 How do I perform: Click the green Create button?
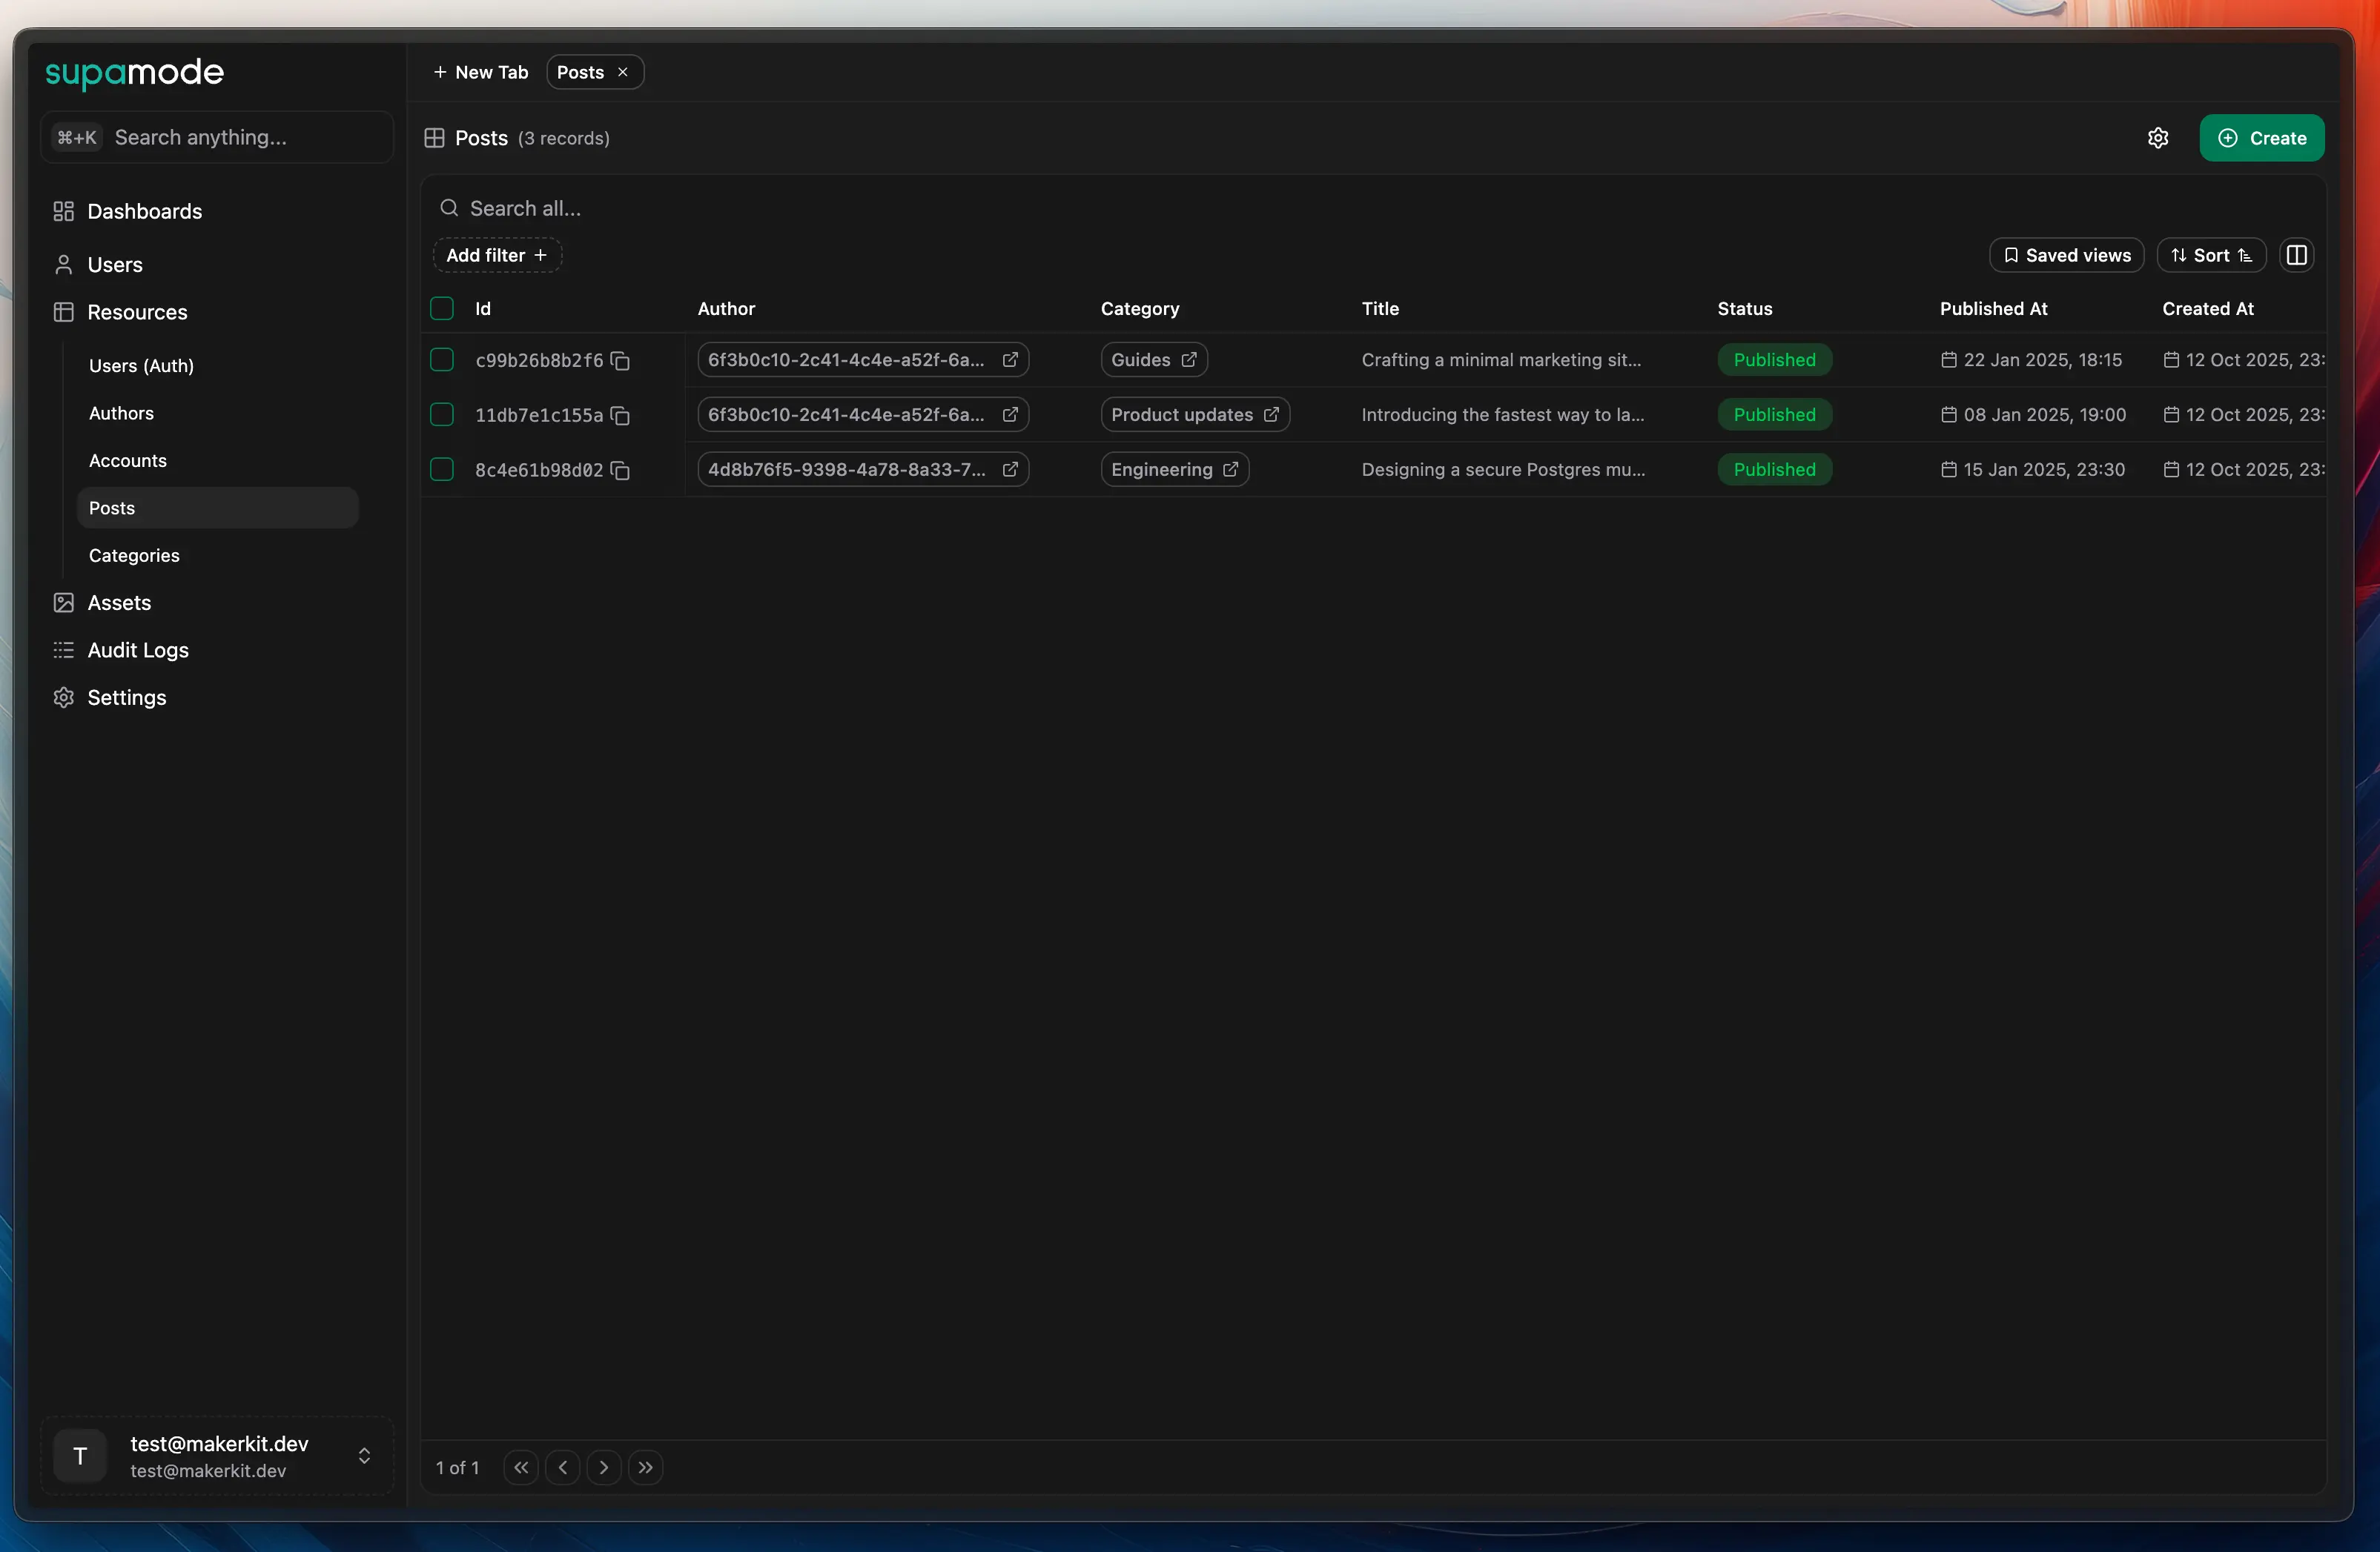click(2261, 138)
